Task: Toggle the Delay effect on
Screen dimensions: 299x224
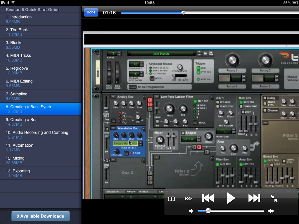Action: click(x=265, y=98)
